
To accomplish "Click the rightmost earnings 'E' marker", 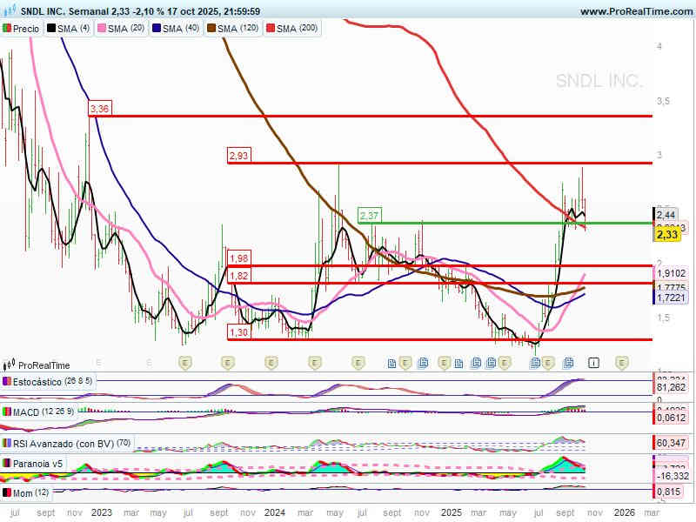I will click(x=622, y=362).
